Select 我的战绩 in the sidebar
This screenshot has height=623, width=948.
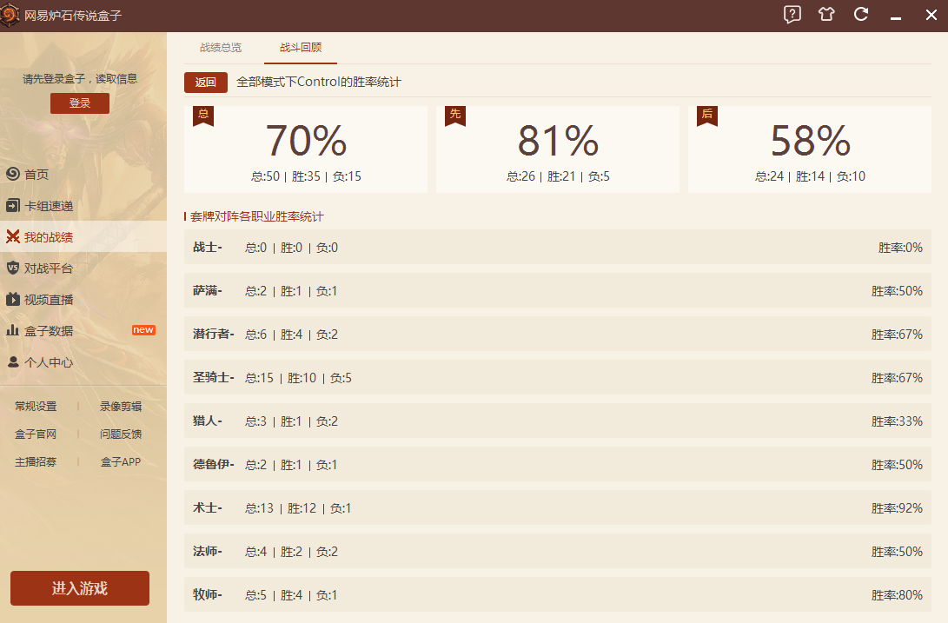tap(49, 237)
